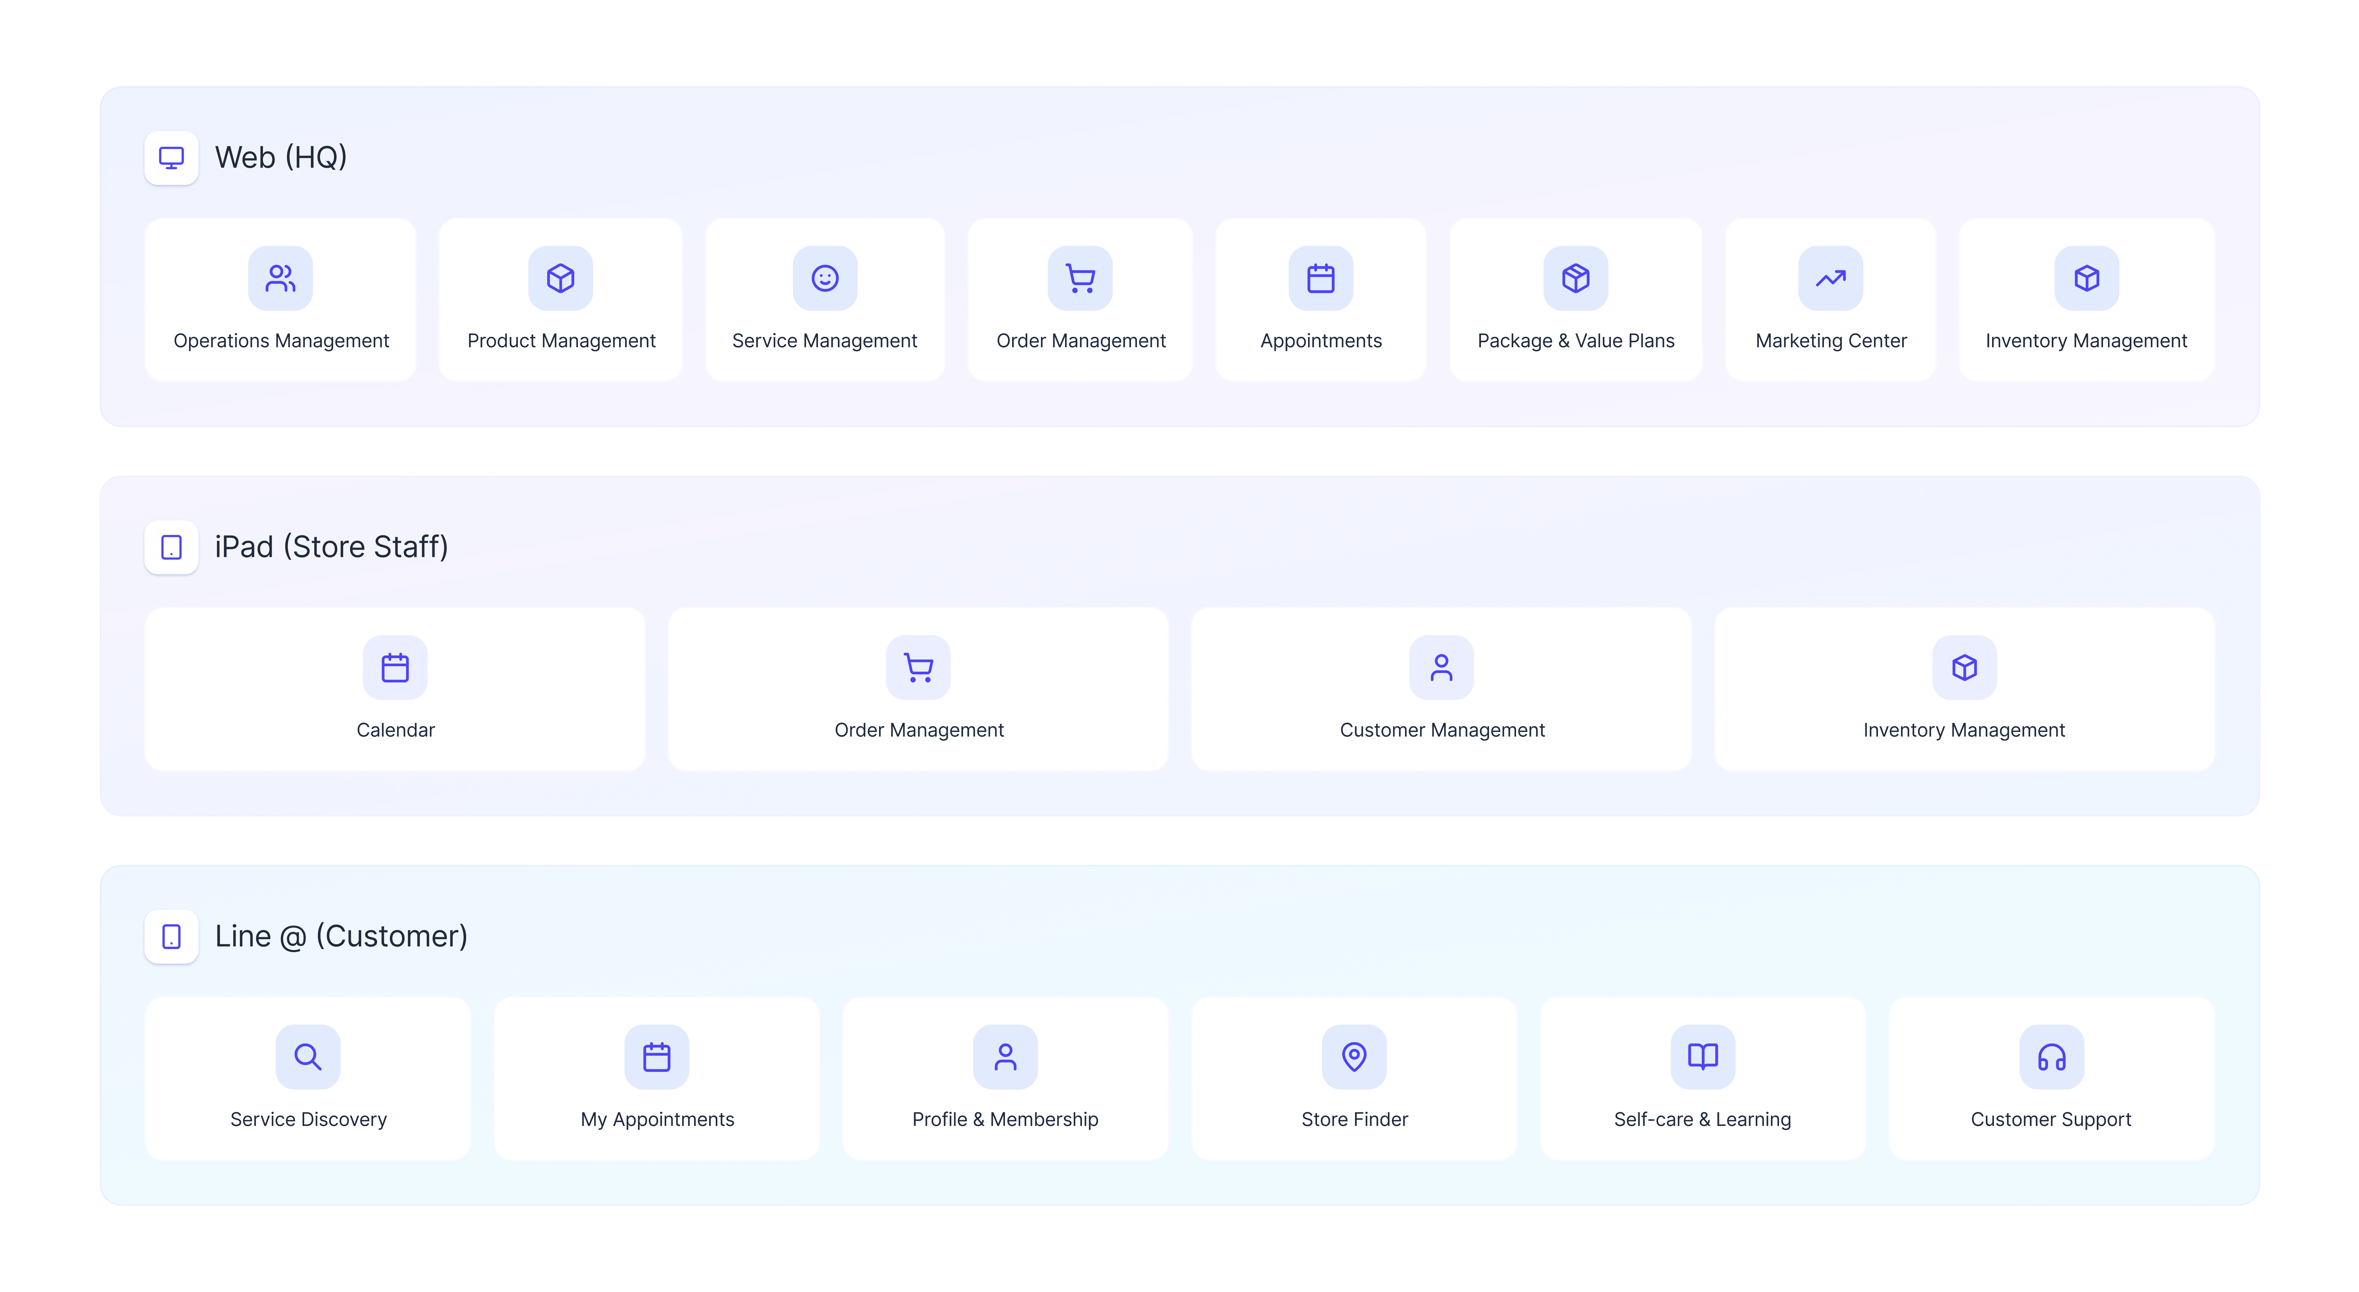Click the Line @ (Customer) phone icon
Image resolution: width=2359 pixels, height=1292 pixels.
(x=171, y=936)
